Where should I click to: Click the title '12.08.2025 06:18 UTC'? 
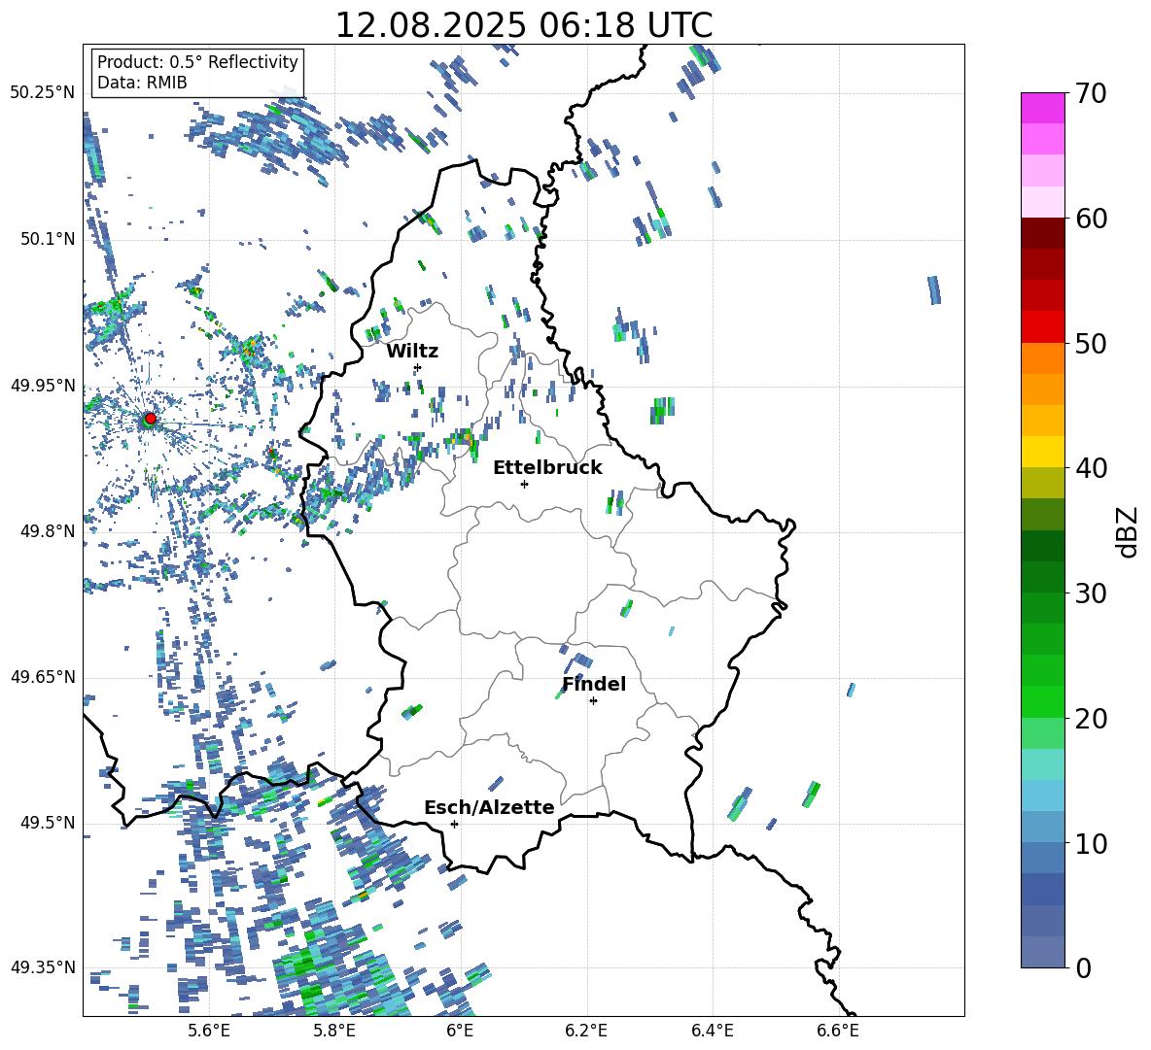(x=524, y=25)
